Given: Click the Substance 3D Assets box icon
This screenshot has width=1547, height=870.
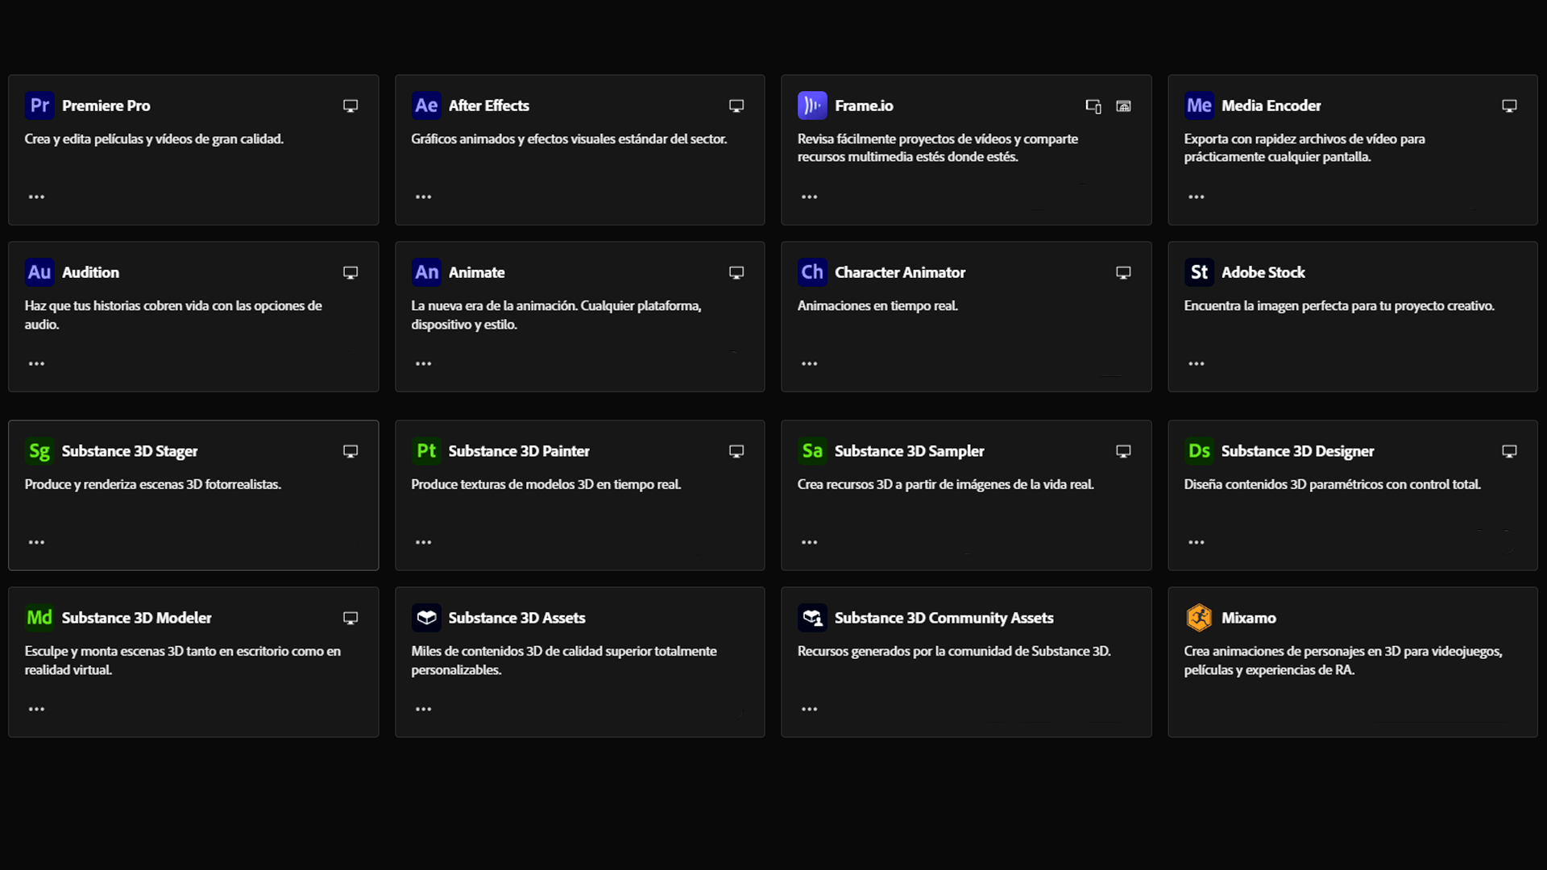Looking at the screenshot, I should point(426,618).
